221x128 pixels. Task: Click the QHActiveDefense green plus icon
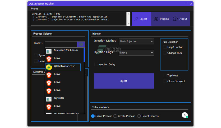pyautogui.click(x=49, y=67)
